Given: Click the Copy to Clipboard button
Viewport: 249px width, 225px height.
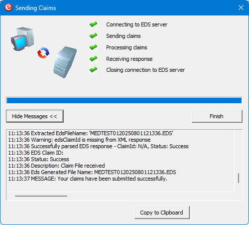Looking at the screenshot, I should (162, 213).
